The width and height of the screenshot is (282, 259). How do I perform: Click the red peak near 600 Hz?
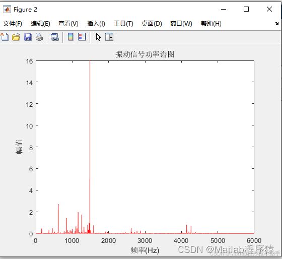point(58,219)
